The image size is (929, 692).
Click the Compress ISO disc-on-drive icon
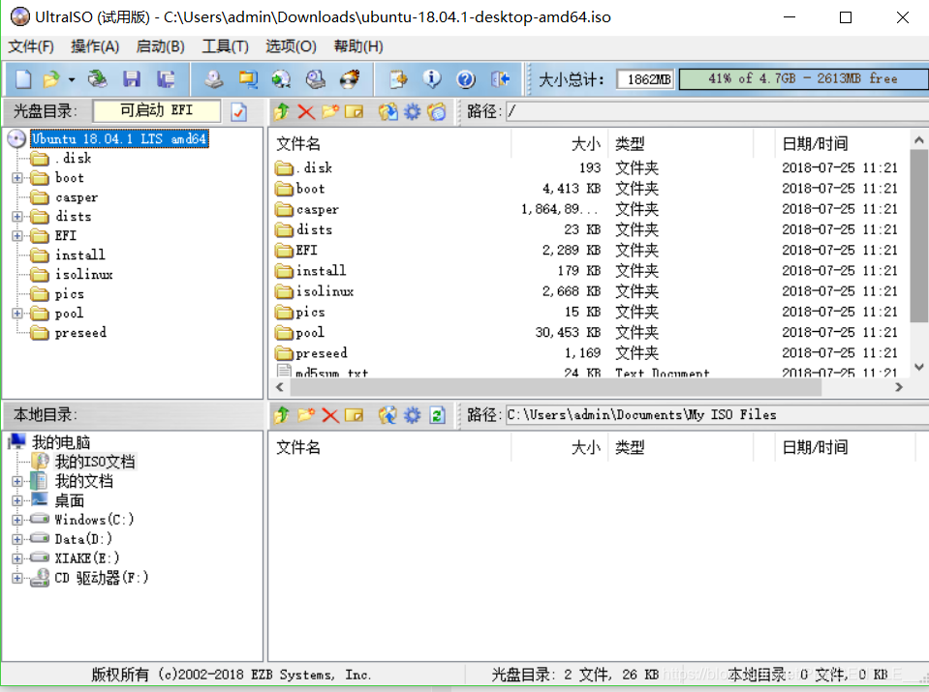tap(315, 78)
